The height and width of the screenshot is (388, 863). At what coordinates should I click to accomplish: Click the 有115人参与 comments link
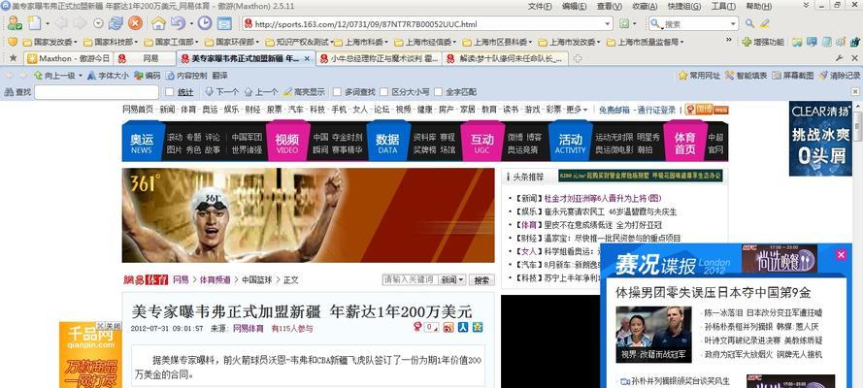[x=291, y=329]
